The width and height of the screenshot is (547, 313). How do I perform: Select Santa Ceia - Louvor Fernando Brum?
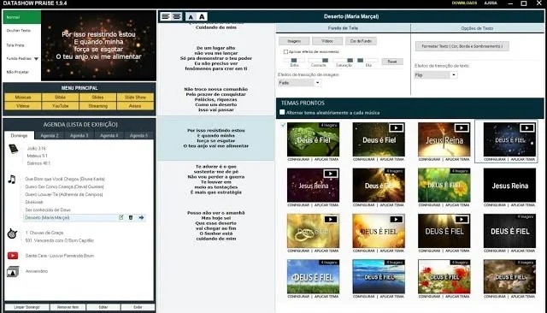(x=60, y=256)
